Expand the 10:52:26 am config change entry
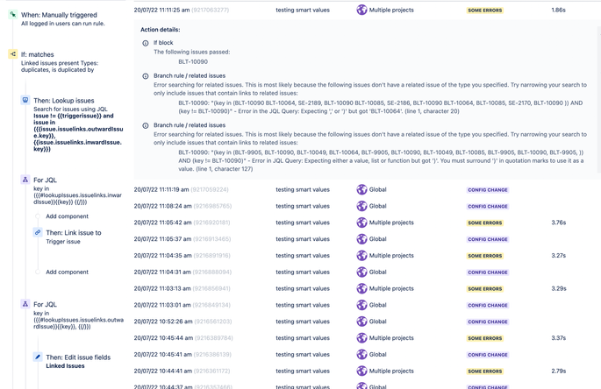 tap(368, 322)
